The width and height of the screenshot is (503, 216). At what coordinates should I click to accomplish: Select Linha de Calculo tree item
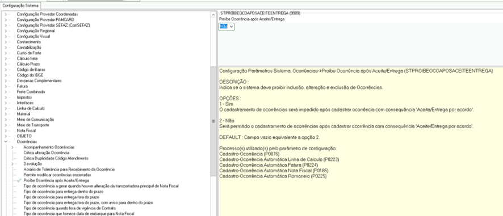click(x=31, y=108)
